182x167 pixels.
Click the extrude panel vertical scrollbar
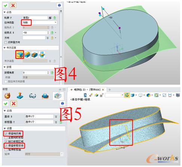pos(61,46)
